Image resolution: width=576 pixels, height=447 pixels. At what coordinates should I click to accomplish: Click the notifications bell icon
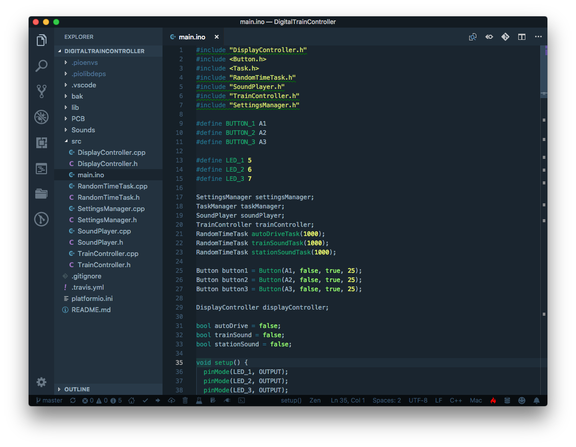[536, 401]
